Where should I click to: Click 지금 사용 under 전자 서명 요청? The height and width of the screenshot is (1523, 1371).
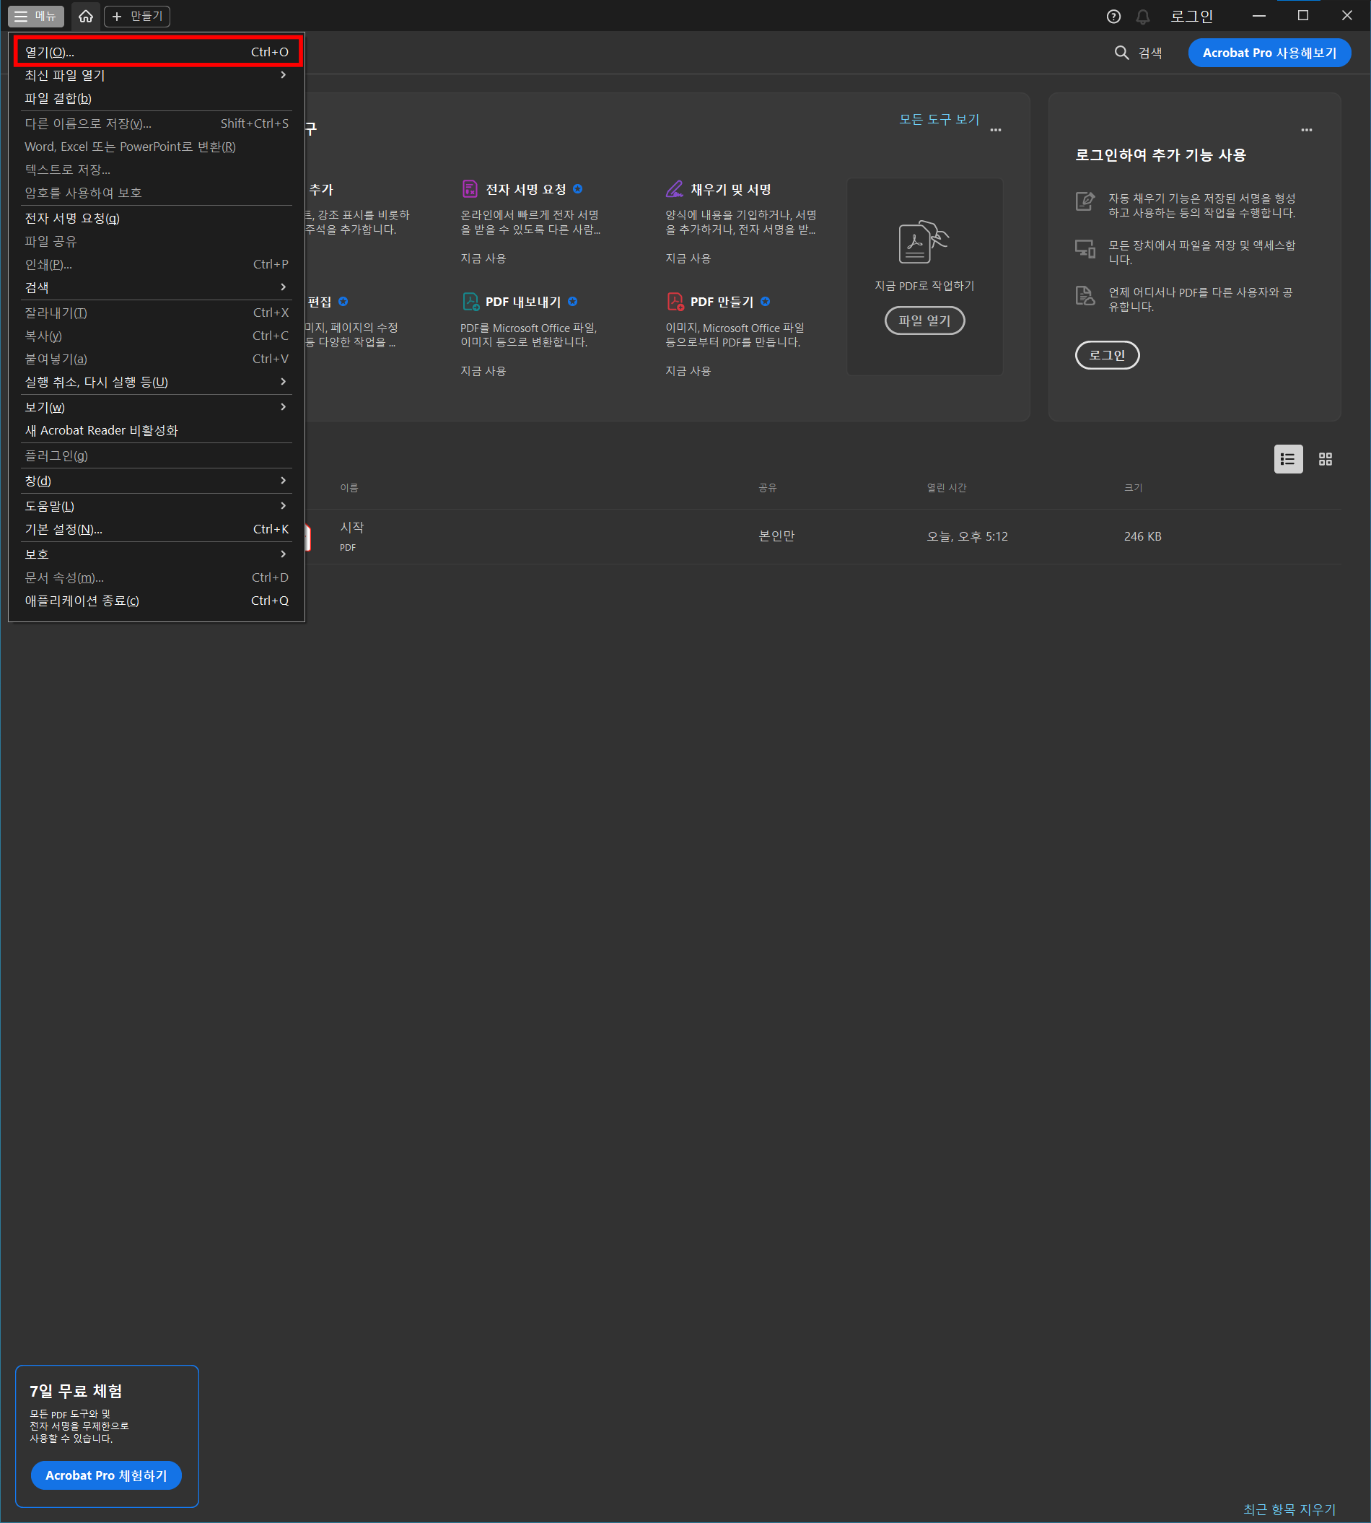pyautogui.click(x=483, y=258)
